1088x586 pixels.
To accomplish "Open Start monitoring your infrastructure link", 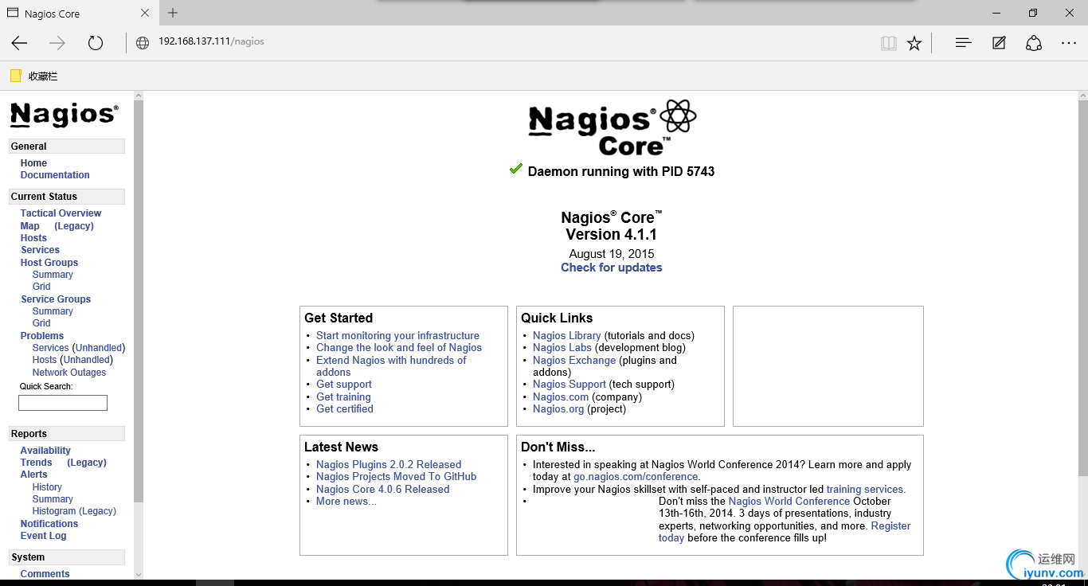I will point(397,336).
